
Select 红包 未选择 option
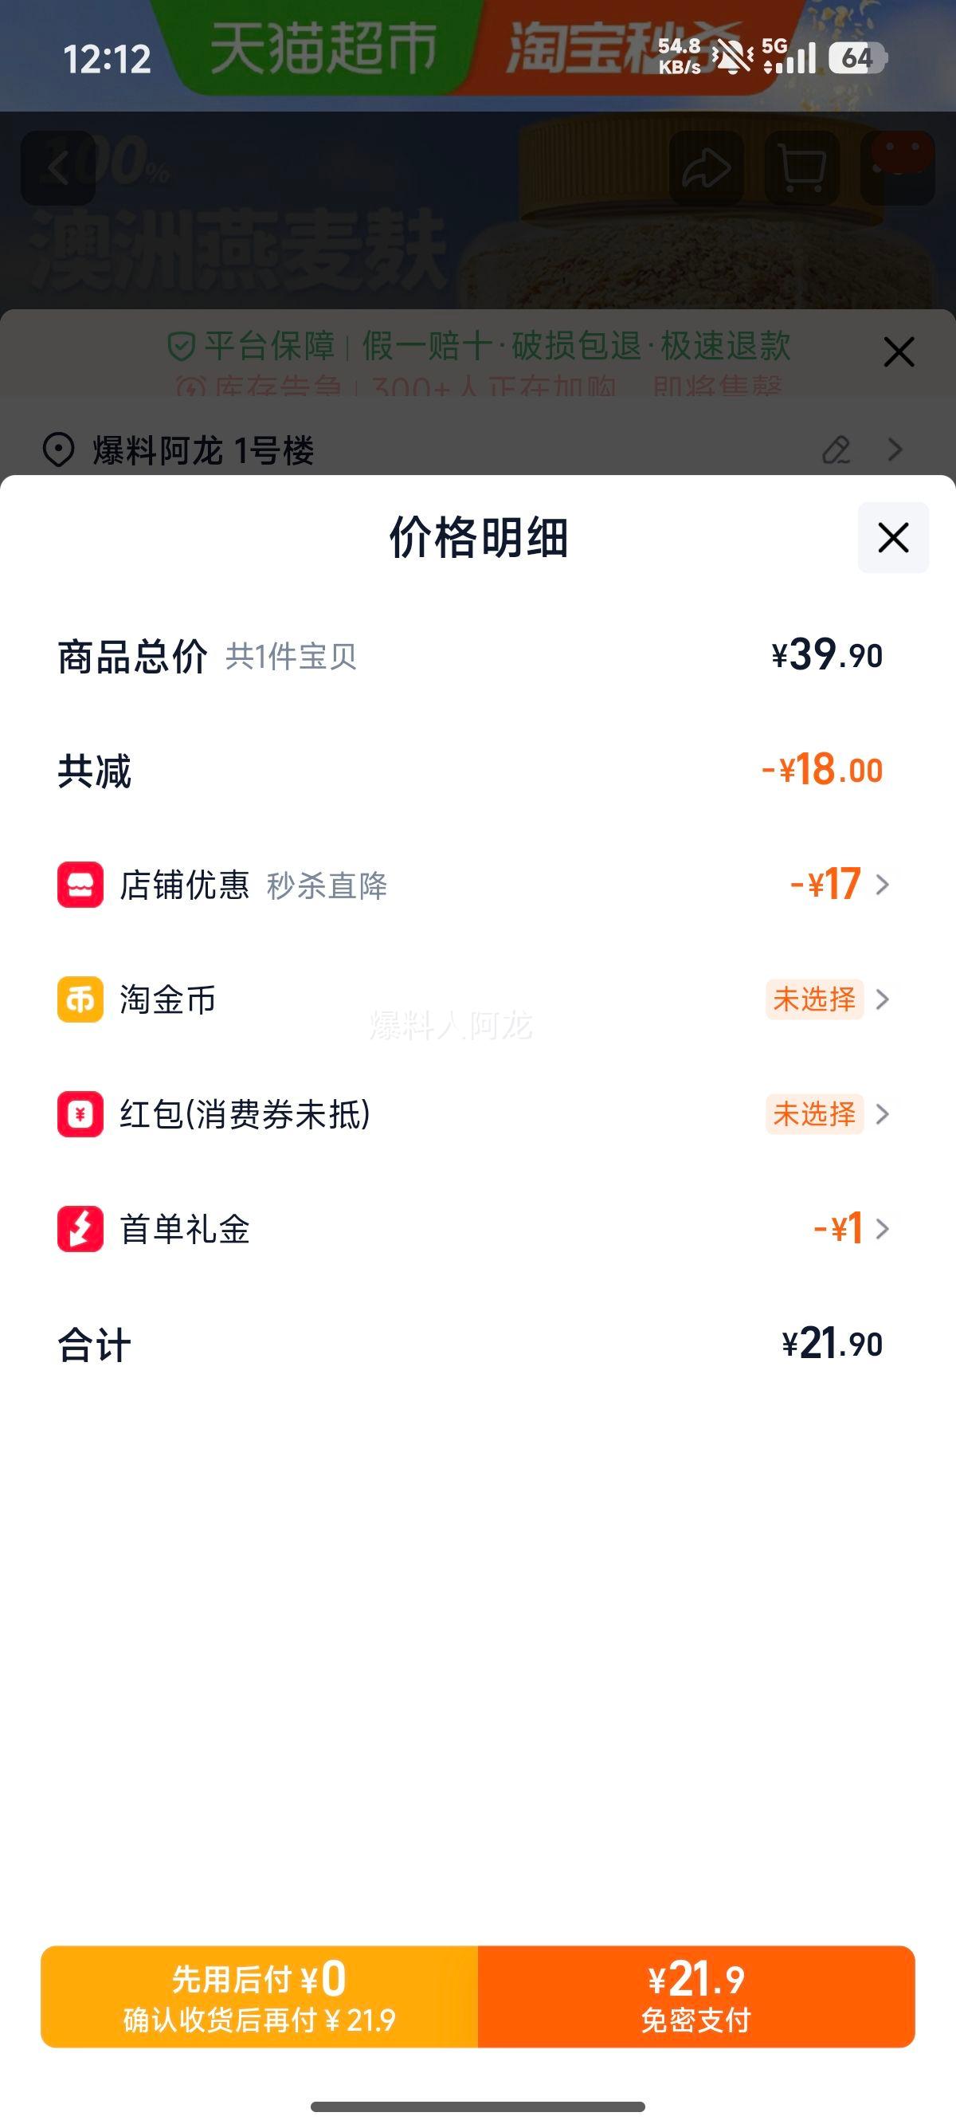(x=814, y=1114)
